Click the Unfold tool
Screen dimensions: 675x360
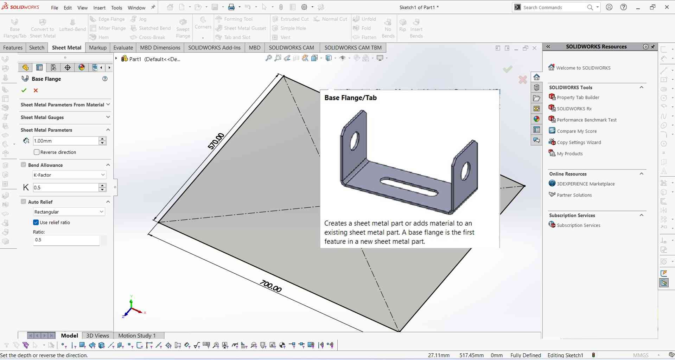[x=364, y=19]
